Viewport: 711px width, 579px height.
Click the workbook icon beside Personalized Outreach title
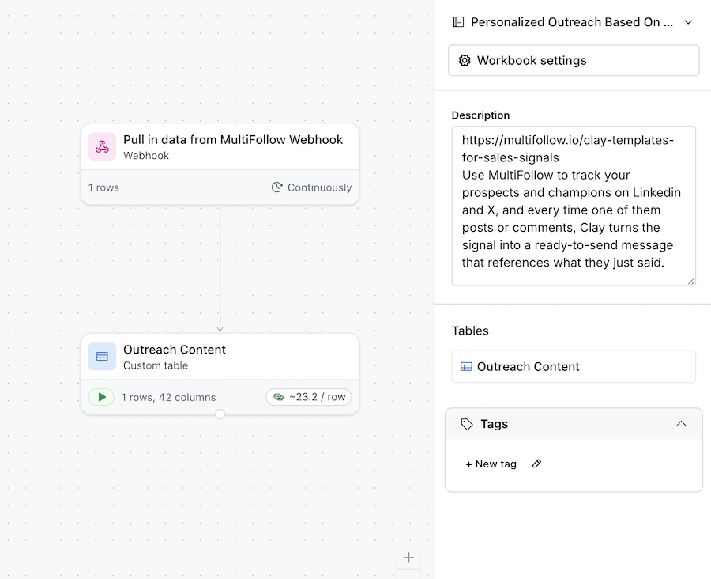(458, 22)
